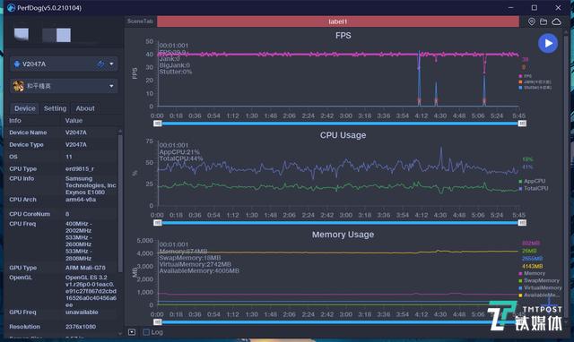574x342 pixels.
Task: Select the red label1 scene bar
Action: click(x=338, y=21)
